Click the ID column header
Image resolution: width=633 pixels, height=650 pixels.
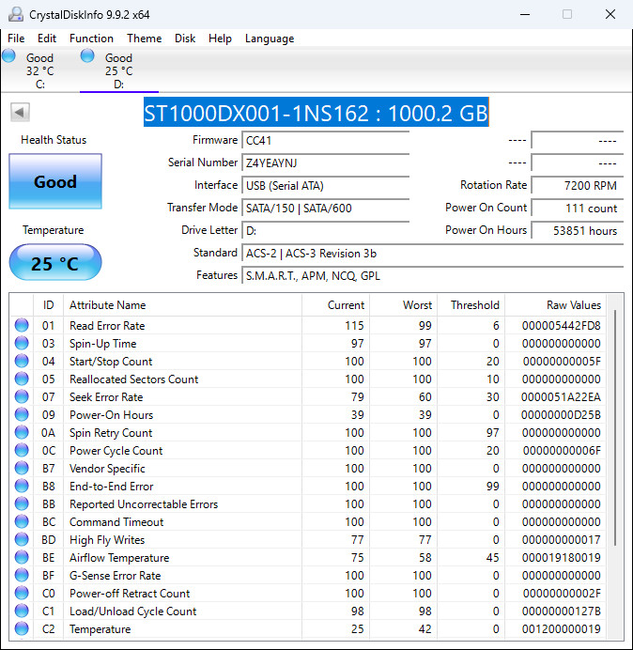click(48, 305)
